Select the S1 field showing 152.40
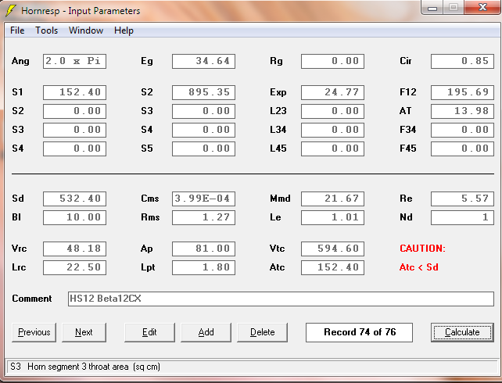Viewport: 502px width, 383px height. [x=74, y=92]
